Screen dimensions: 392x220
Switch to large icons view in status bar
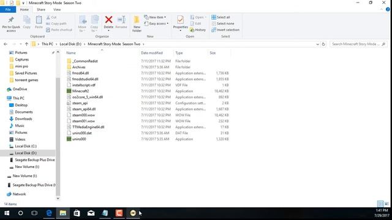pyautogui.click(x=386, y=204)
